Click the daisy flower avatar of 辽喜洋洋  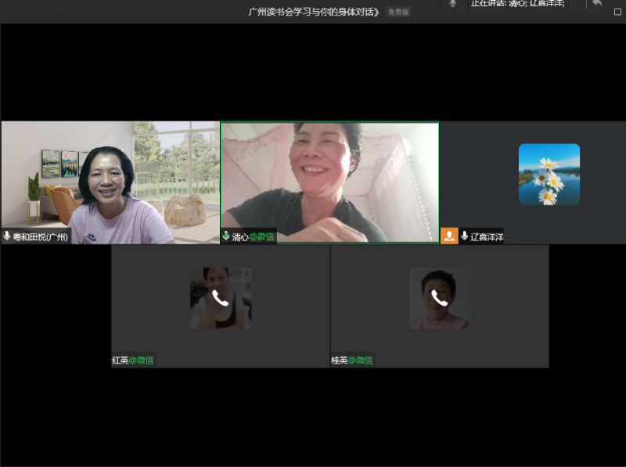pos(549,174)
